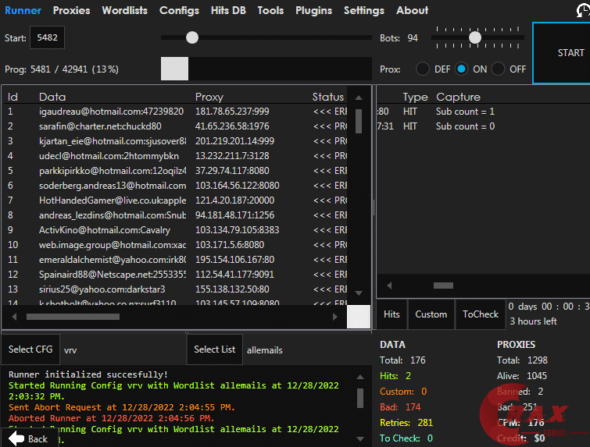Click the data list scroll-down arrow
The width and height of the screenshot is (590, 447).
pyautogui.click(x=359, y=293)
